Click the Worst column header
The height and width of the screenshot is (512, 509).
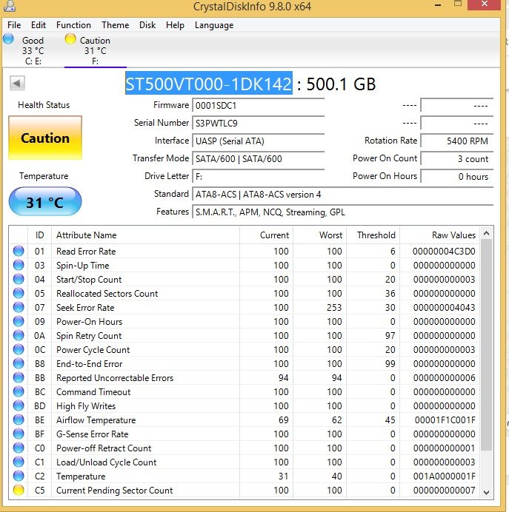[319, 235]
